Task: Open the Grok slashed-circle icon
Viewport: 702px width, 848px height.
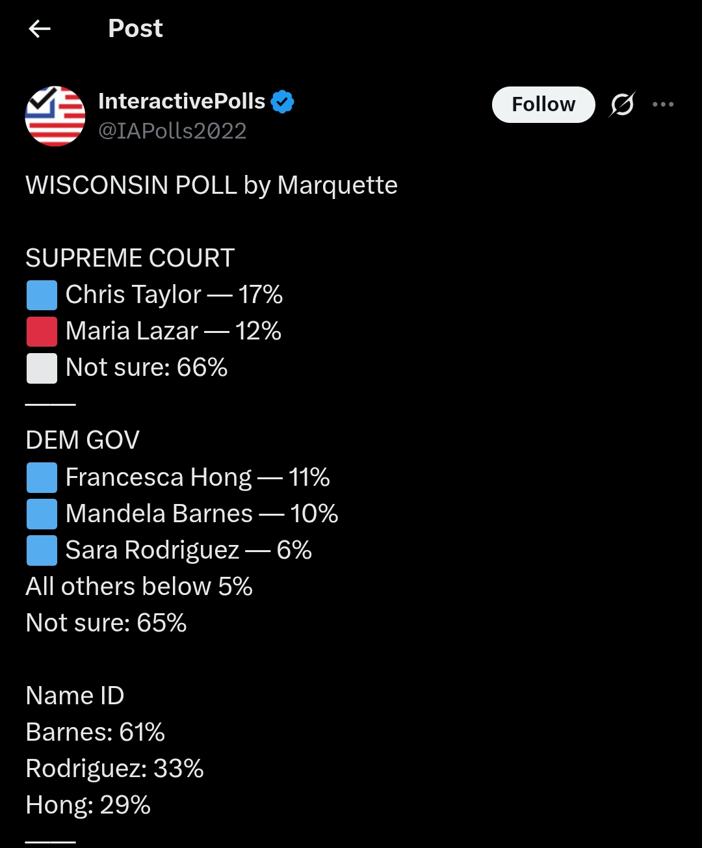Action: [622, 105]
